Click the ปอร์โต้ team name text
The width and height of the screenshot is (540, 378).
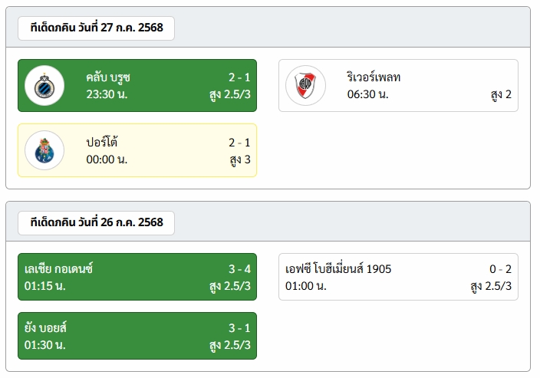pyautogui.click(x=102, y=142)
